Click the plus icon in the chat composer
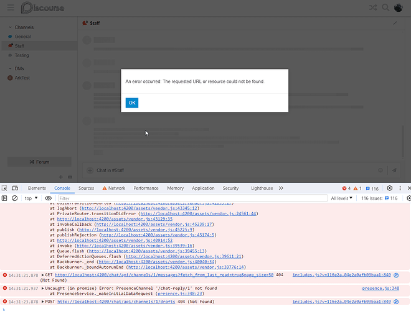Image resolution: width=411 pixels, height=311 pixels. click(x=90, y=170)
